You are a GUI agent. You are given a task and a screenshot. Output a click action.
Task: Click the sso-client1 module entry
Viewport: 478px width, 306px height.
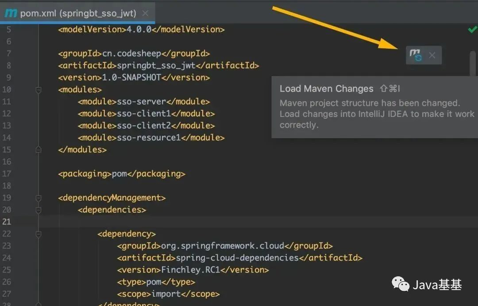tap(146, 113)
